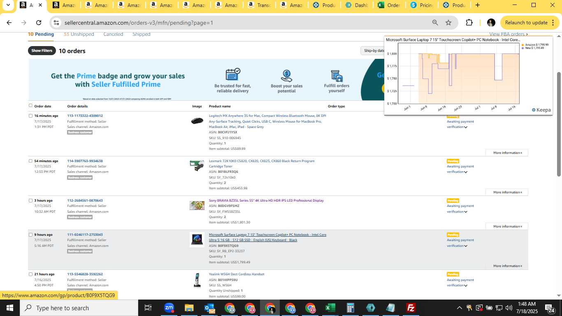This screenshot has width=562, height=316.
Task: Click the Yealink handset thumbnail
Action: pyautogui.click(x=197, y=280)
